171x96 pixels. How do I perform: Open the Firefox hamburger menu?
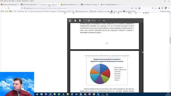[169, 8]
